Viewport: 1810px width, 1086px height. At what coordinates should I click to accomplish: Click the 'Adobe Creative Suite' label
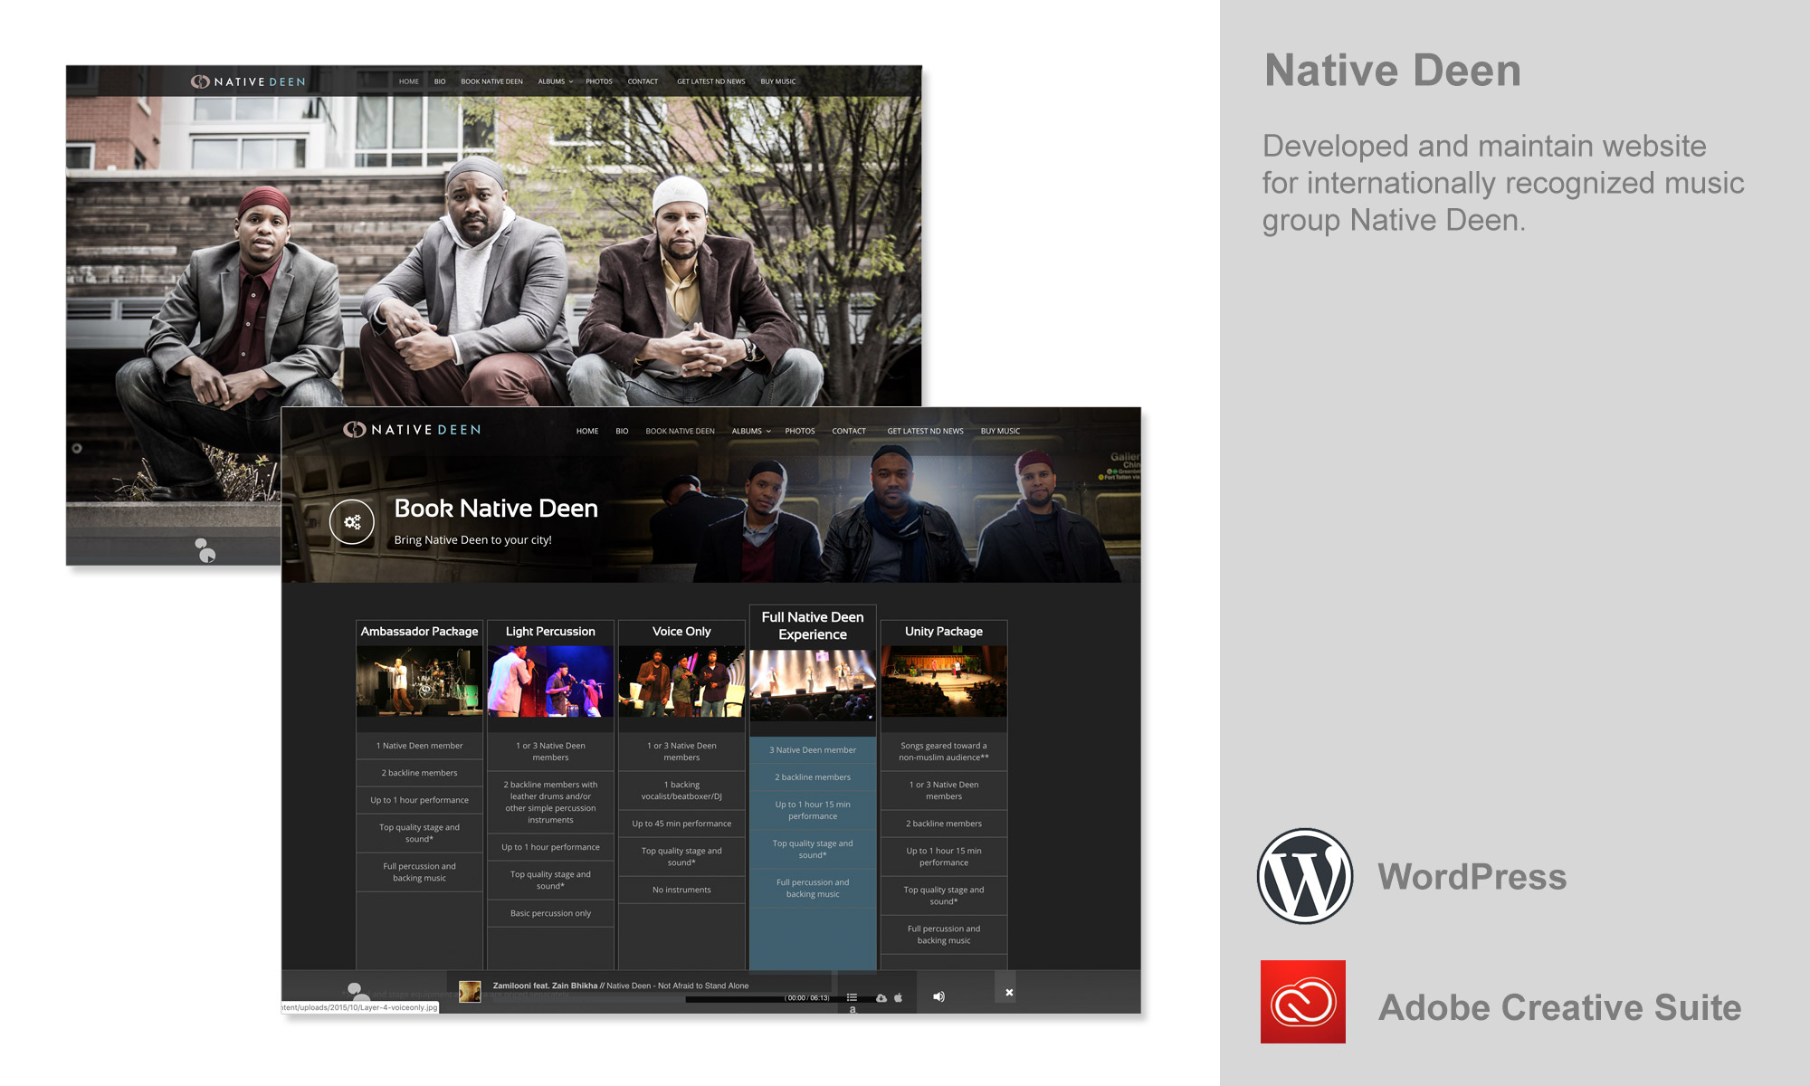coord(1560,1007)
